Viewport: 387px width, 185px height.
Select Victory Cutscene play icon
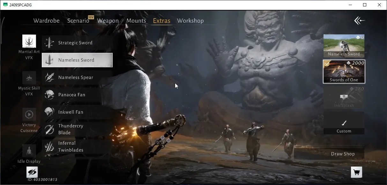point(29,114)
